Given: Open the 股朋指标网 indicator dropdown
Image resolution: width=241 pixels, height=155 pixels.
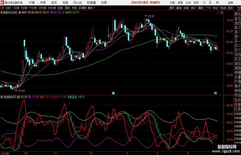Looking at the screenshot, I should click(x=2, y=97).
